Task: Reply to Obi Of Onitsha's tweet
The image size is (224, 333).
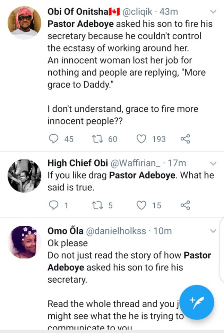Action: pyautogui.click(x=53, y=139)
